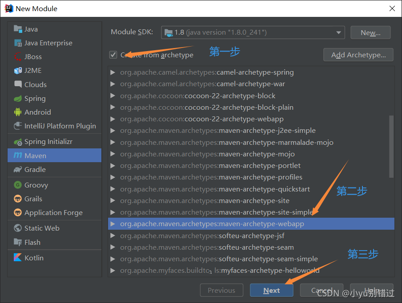
Task: Toggle the Create from archetype checkbox
Action: pos(113,55)
